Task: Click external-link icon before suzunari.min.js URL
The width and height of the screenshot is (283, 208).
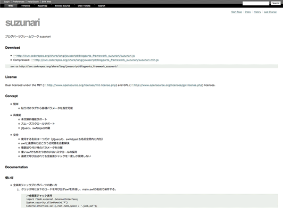Action: click(32, 60)
